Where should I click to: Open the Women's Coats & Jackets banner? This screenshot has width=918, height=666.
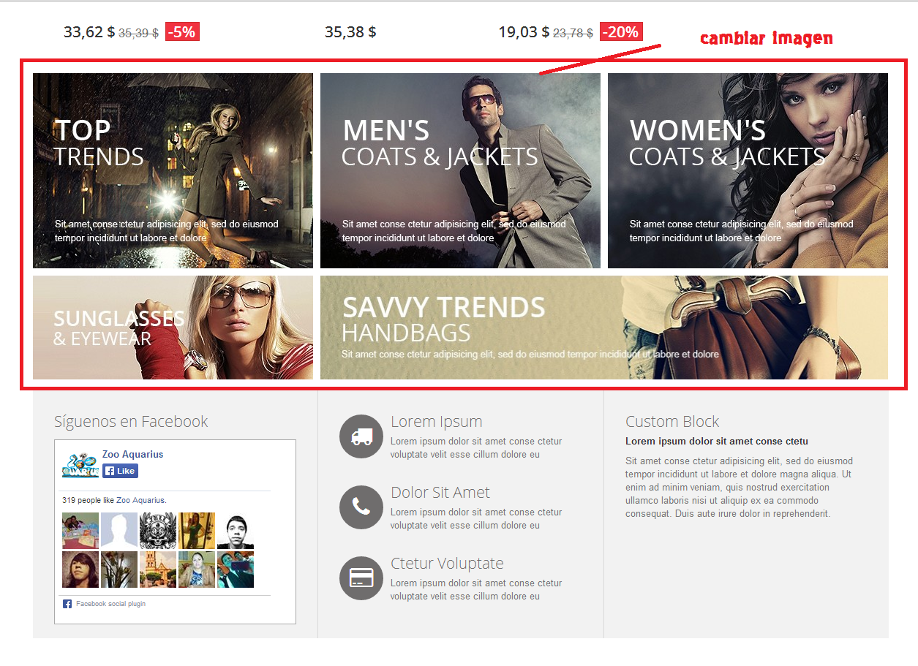[748, 170]
